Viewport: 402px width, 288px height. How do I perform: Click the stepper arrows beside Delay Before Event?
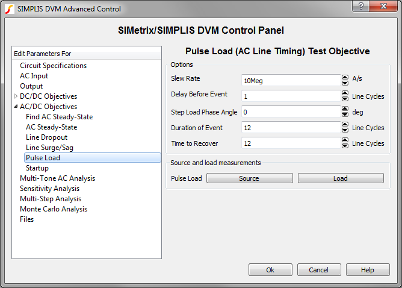(x=345, y=96)
